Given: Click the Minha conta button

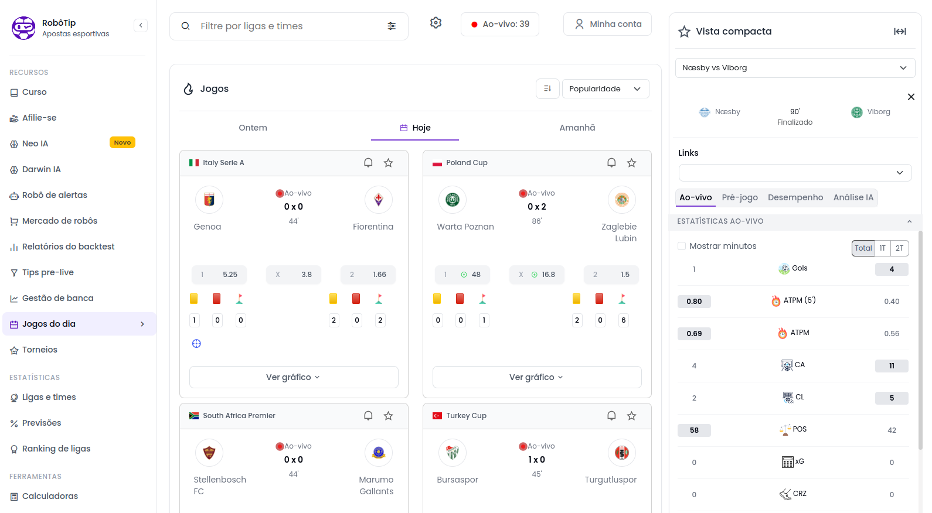Looking at the screenshot, I should tap(607, 24).
